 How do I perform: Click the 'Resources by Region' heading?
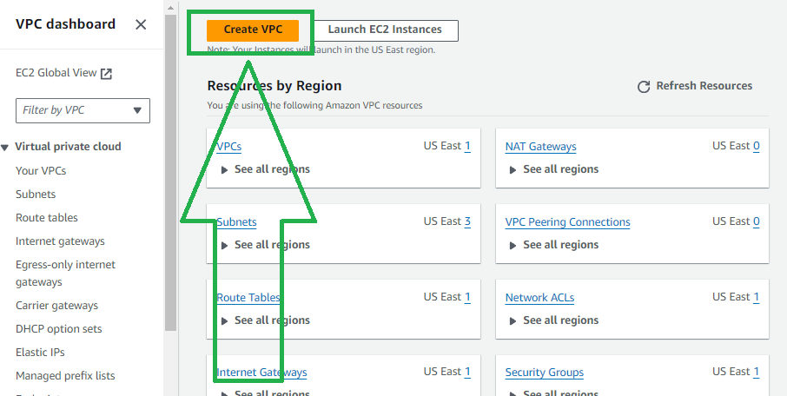point(274,86)
